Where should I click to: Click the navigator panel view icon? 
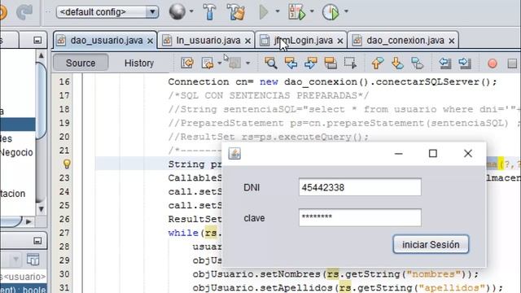click(33, 260)
